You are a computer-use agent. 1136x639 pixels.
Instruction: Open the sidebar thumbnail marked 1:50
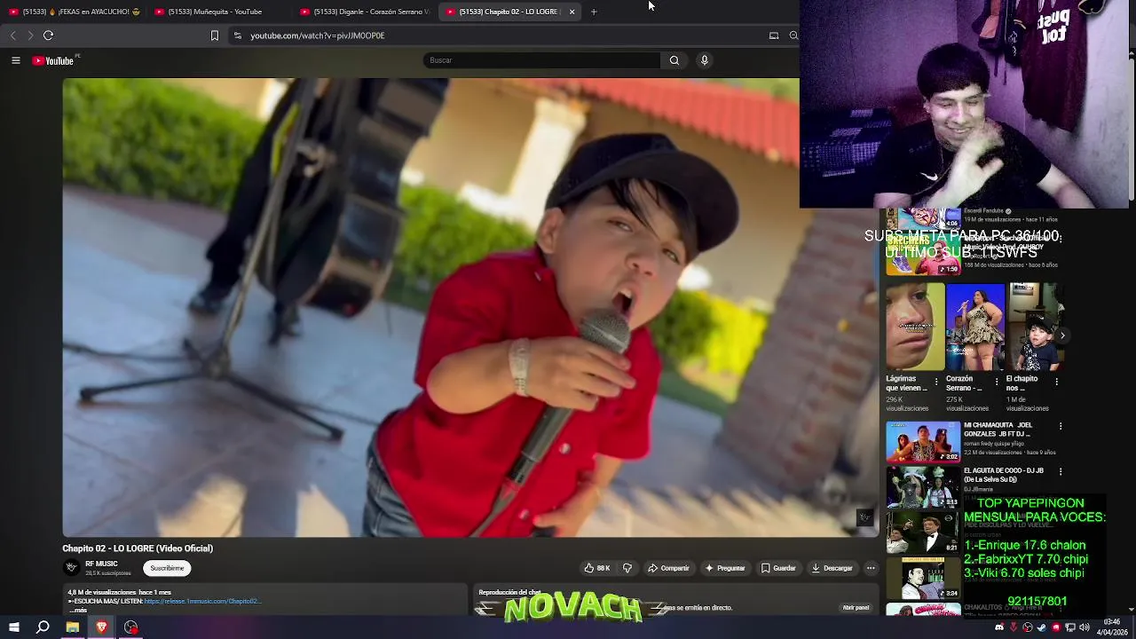coord(923,256)
